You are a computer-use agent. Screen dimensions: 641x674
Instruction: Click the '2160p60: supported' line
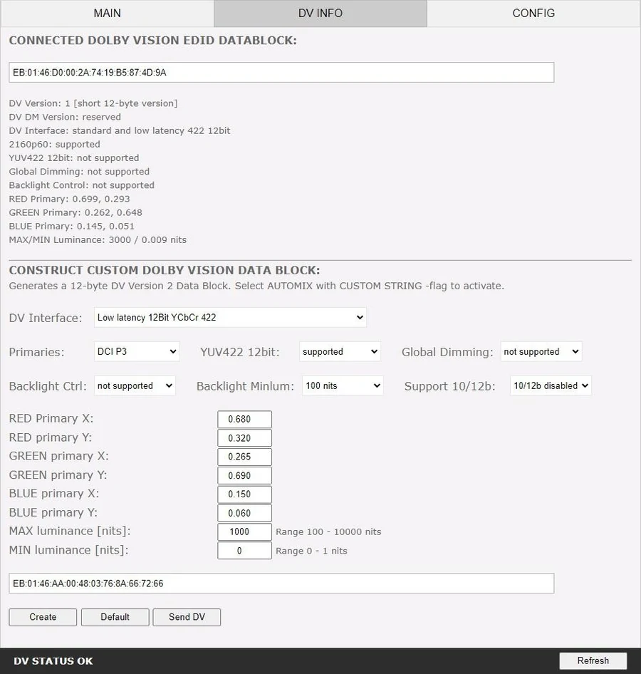click(x=55, y=145)
